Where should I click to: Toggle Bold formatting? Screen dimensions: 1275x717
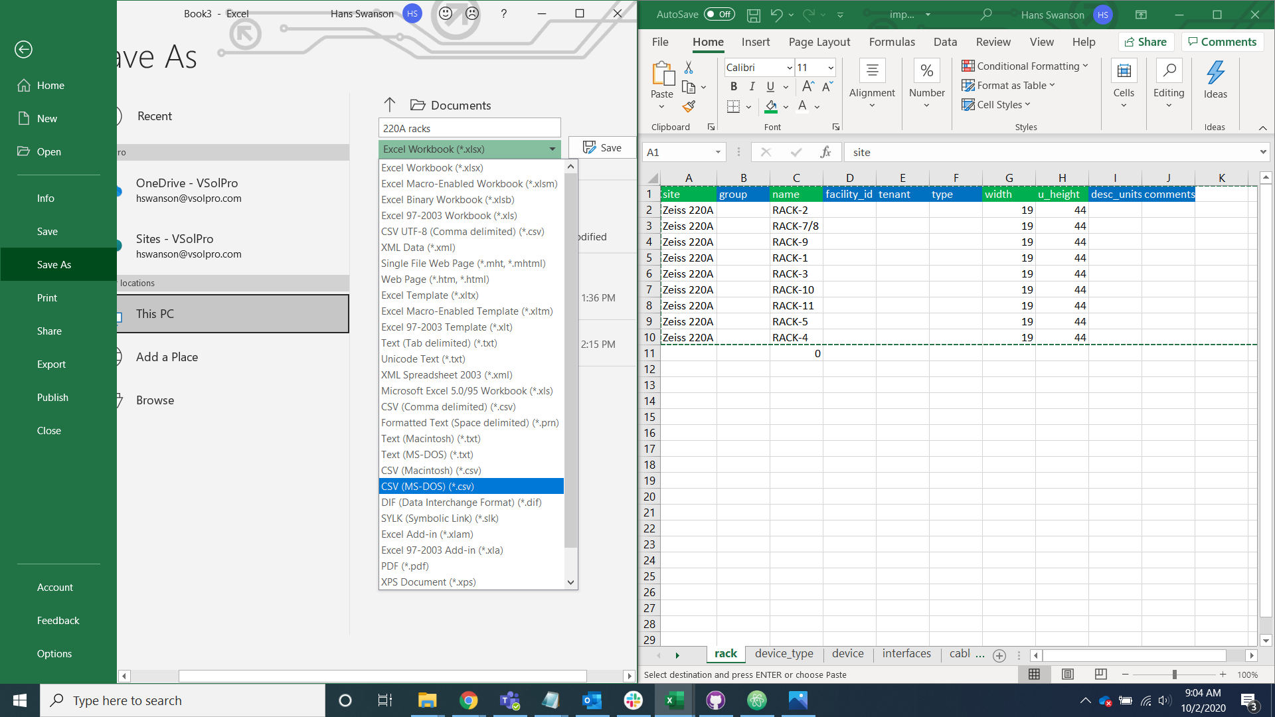tap(733, 87)
